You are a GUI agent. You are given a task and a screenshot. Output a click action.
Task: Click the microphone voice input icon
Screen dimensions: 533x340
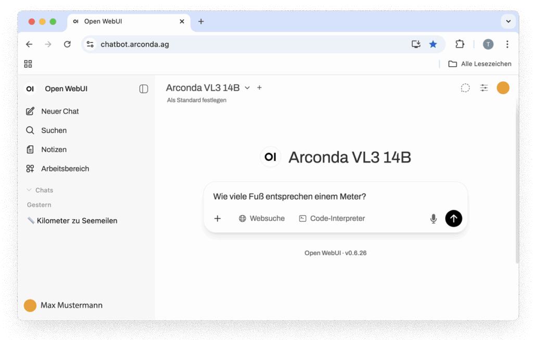pyautogui.click(x=433, y=219)
